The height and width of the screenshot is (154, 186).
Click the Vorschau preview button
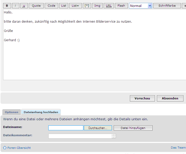pyautogui.click(x=142, y=98)
